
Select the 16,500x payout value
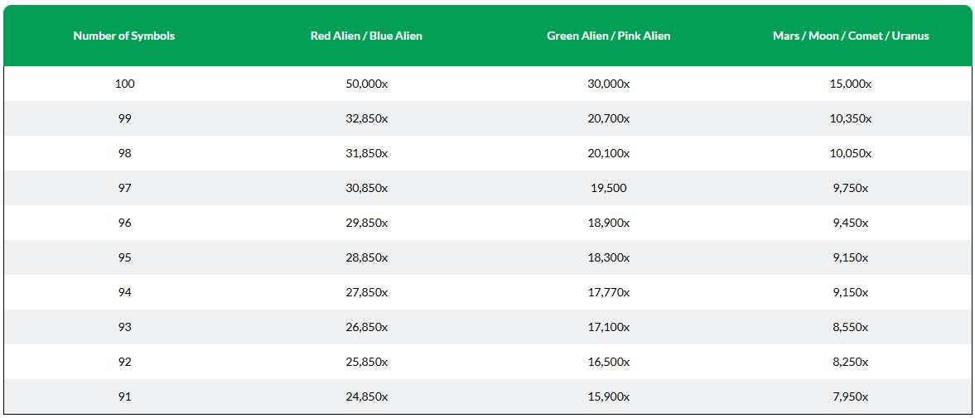pyautogui.click(x=609, y=362)
